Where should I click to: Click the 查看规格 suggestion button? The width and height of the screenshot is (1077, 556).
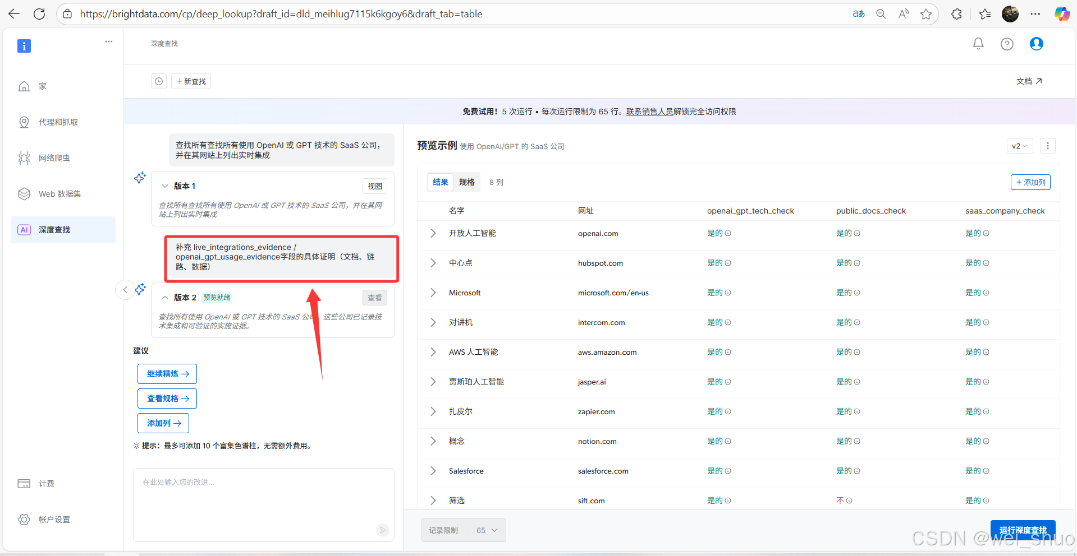pos(167,399)
